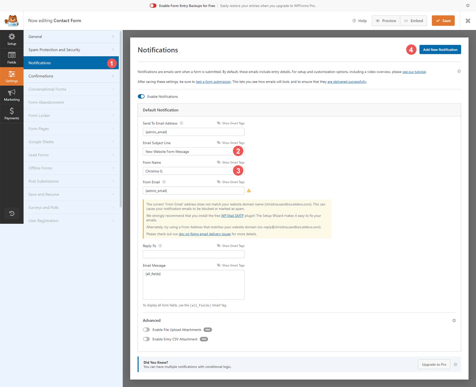
Task: Click the Add New Notification button
Action: pos(440,49)
